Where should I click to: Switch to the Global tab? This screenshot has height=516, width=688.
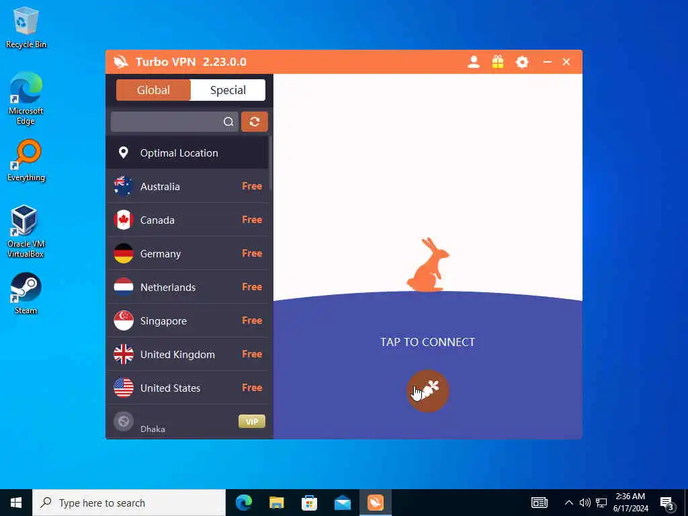tap(153, 90)
